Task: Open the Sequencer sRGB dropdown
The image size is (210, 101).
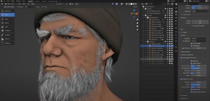Action: (200, 11)
